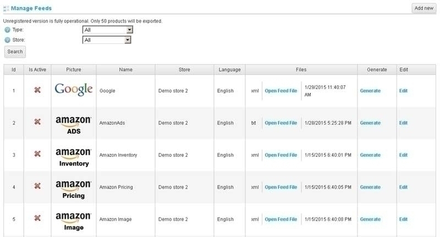Generate the Amazon Pricing feed
This screenshot has height=237, width=440.
370,187
